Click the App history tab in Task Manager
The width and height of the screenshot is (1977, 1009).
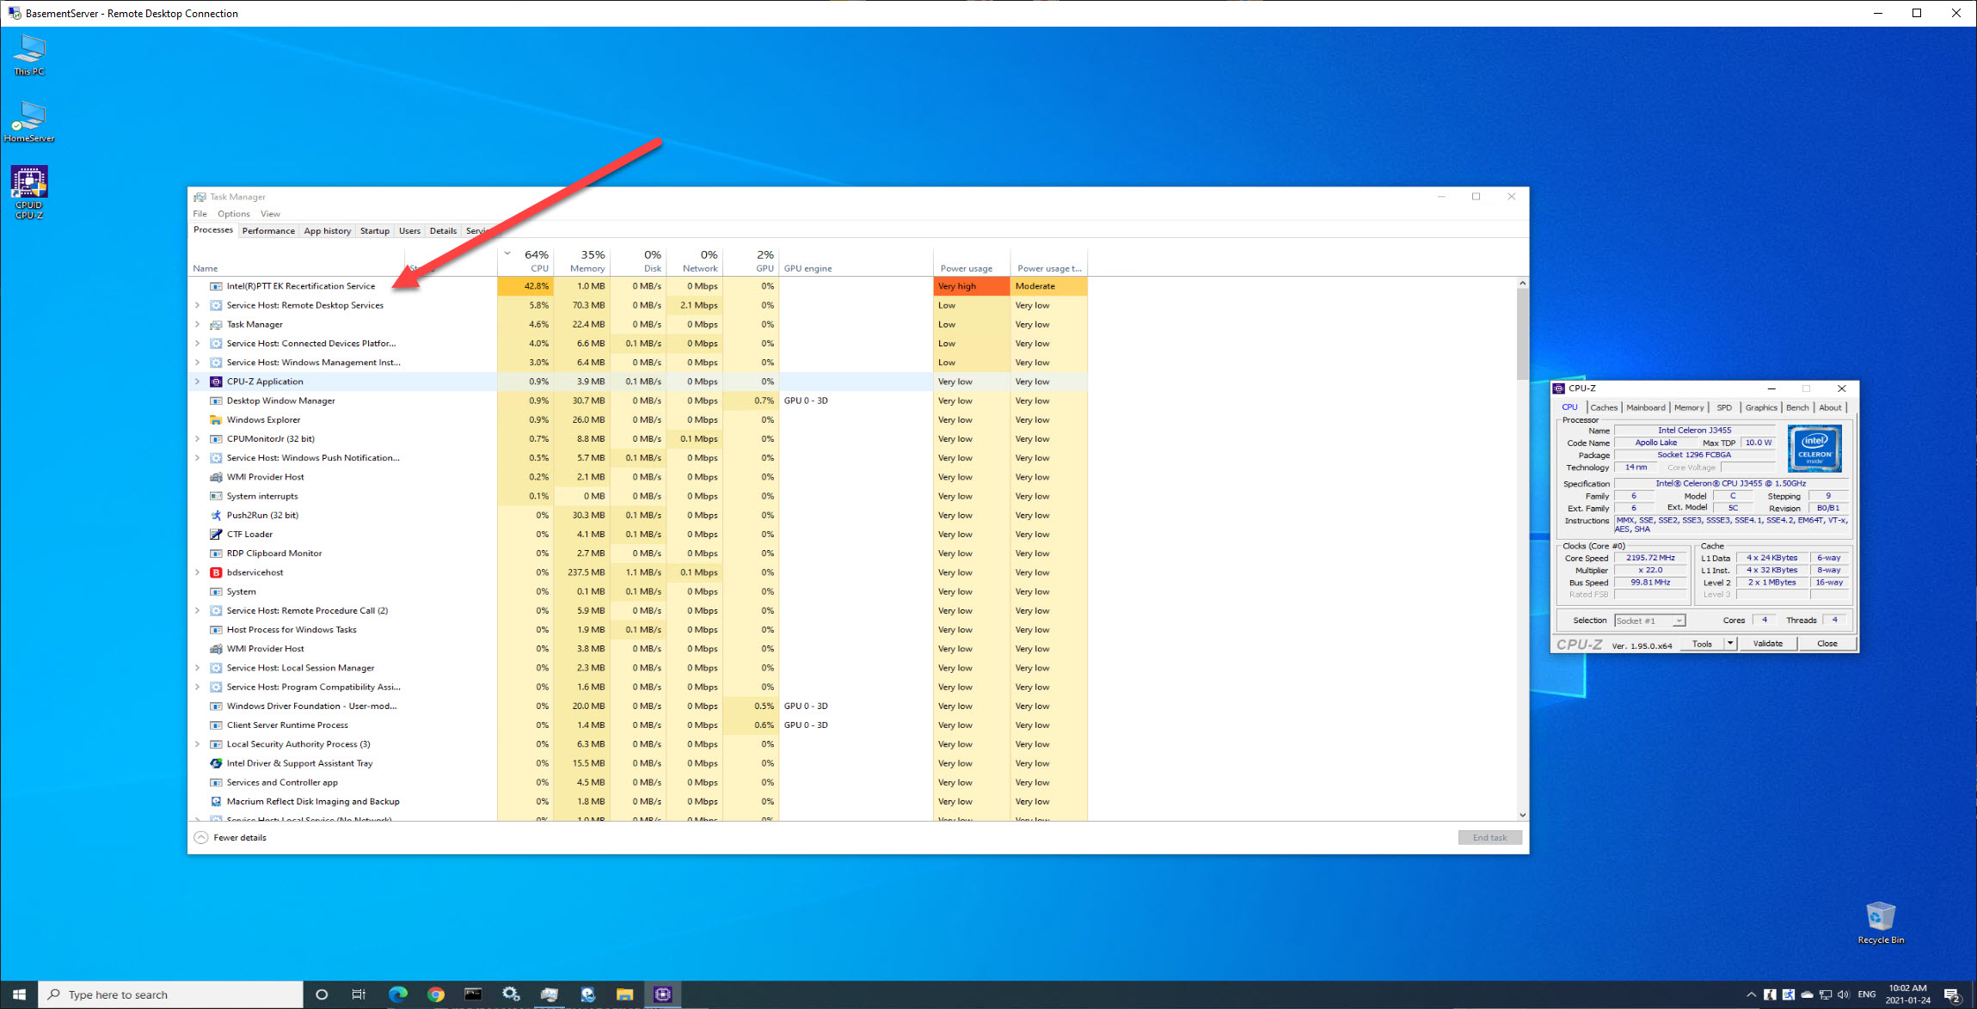[x=327, y=230]
